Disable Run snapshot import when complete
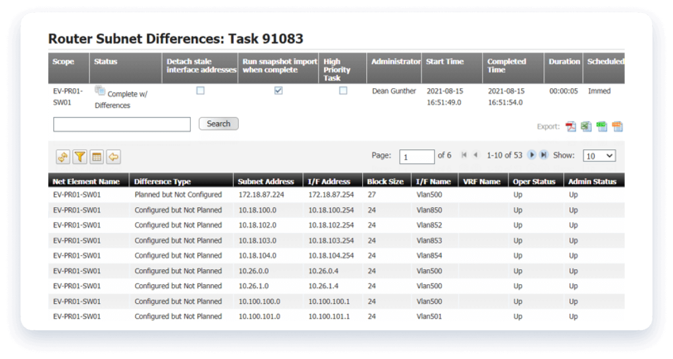The image size is (673, 359). tap(278, 90)
